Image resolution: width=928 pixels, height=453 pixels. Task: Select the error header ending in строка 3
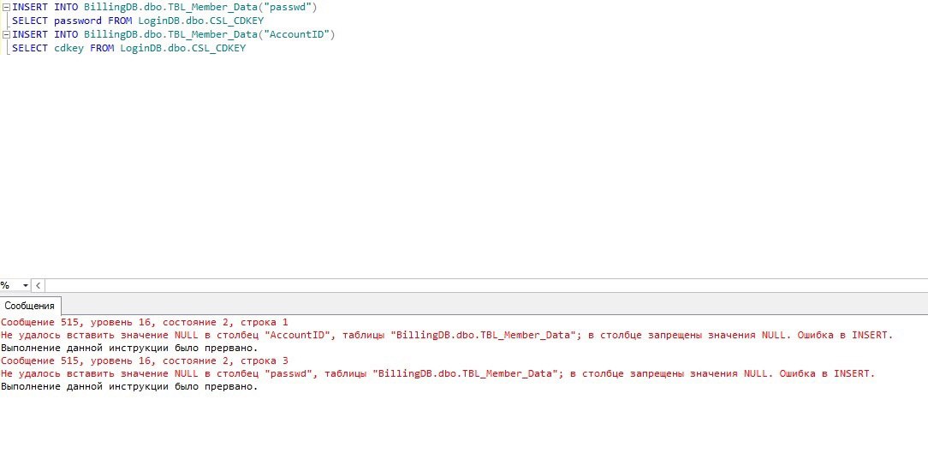coord(145,361)
